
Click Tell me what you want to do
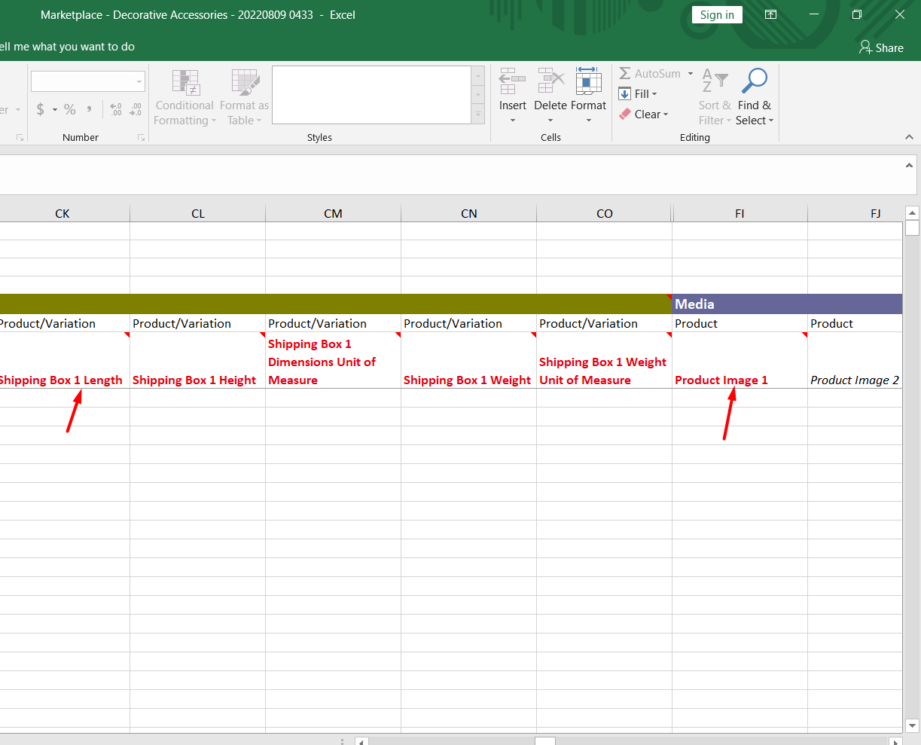tap(68, 47)
